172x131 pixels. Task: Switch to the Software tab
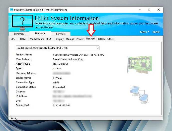61,34
